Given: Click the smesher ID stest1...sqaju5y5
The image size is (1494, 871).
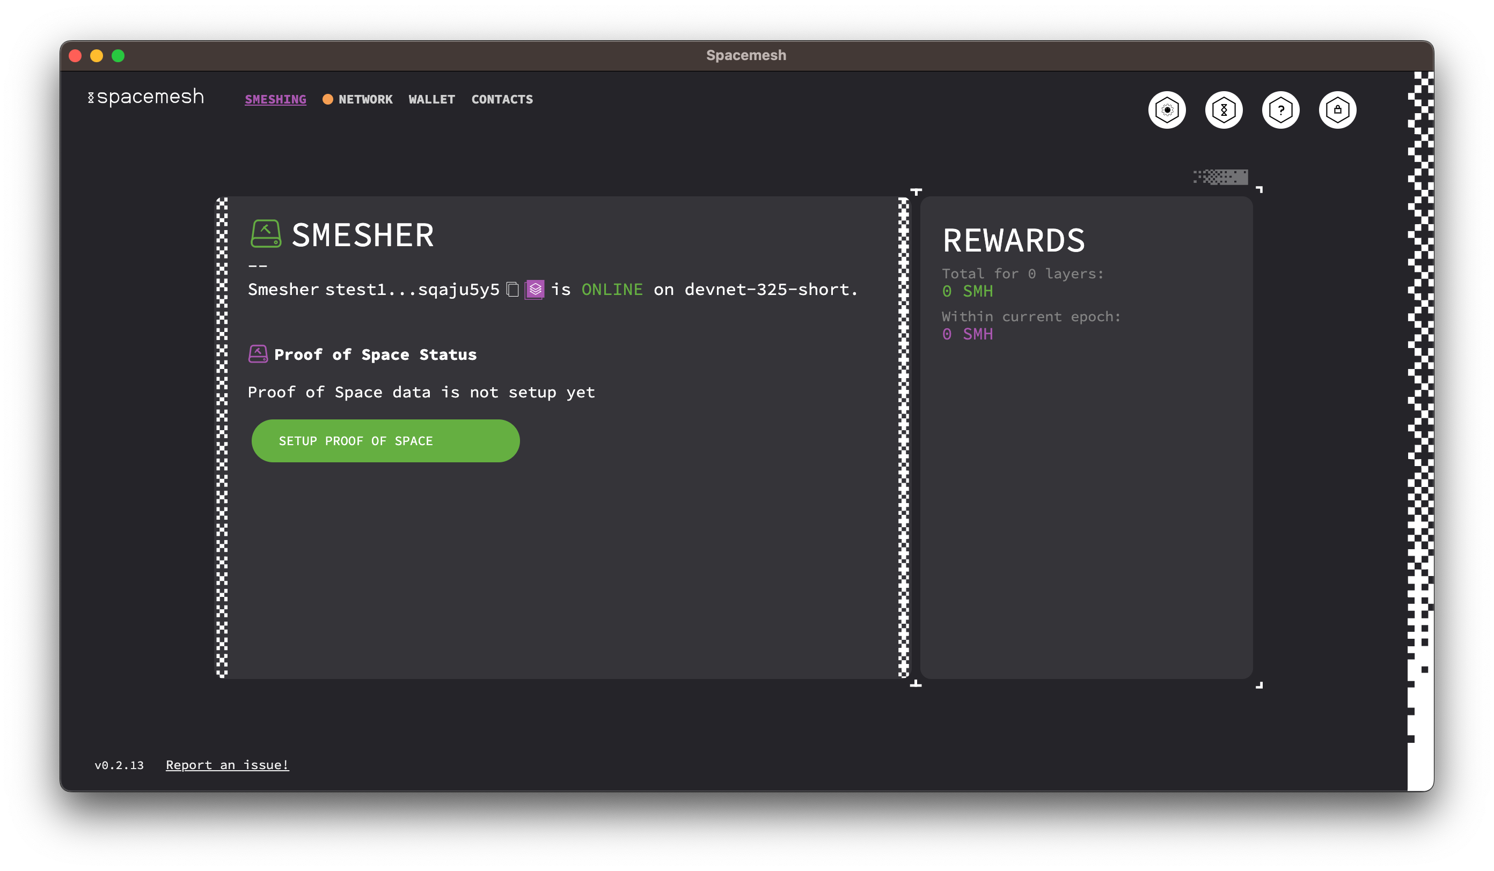Looking at the screenshot, I should [x=412, y=289].
